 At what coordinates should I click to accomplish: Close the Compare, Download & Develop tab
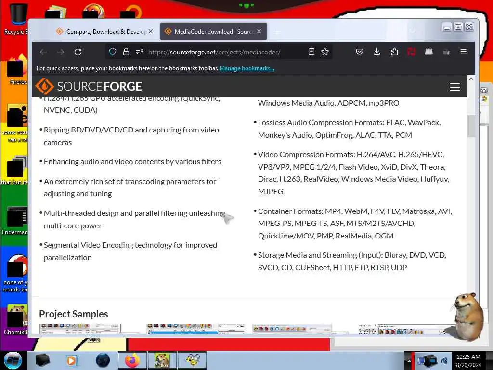click(x=151, y=31)
